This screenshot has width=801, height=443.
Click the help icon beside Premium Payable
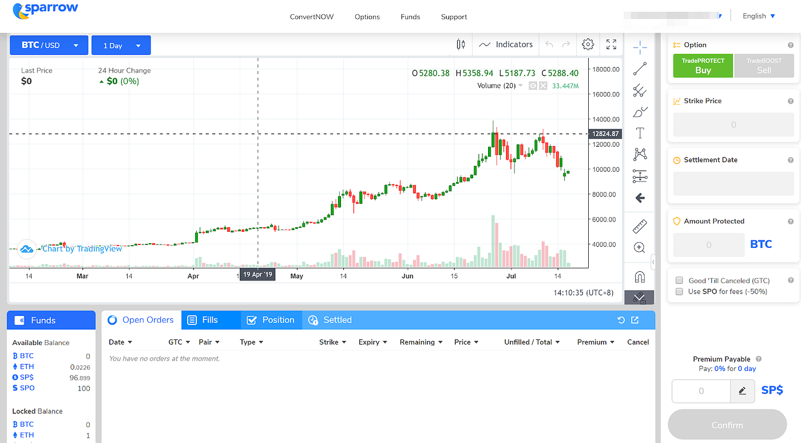click(x=759, y=359)
